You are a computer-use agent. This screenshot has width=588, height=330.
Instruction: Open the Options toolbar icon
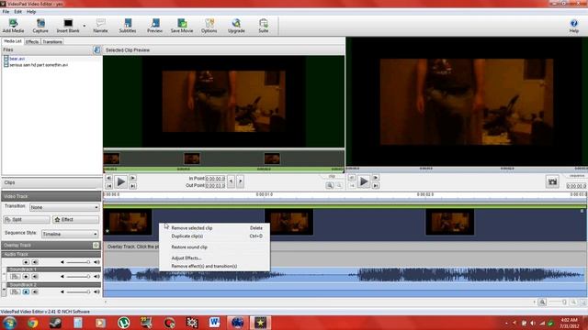point(209,26)
